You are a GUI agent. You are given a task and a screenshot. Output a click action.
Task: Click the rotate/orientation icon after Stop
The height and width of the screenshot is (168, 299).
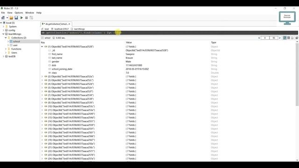31,18
